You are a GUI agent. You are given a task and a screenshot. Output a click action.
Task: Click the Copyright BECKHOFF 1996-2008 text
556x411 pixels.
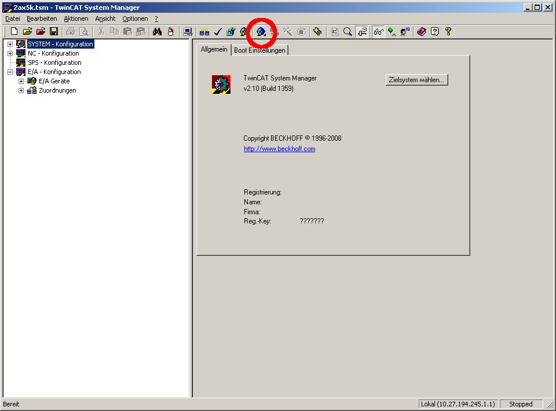[x=292, y=138]
